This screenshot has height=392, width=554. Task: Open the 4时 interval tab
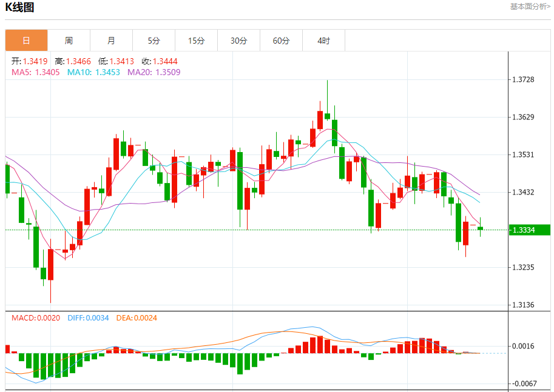pyautogui.click(x=323, y=41)
